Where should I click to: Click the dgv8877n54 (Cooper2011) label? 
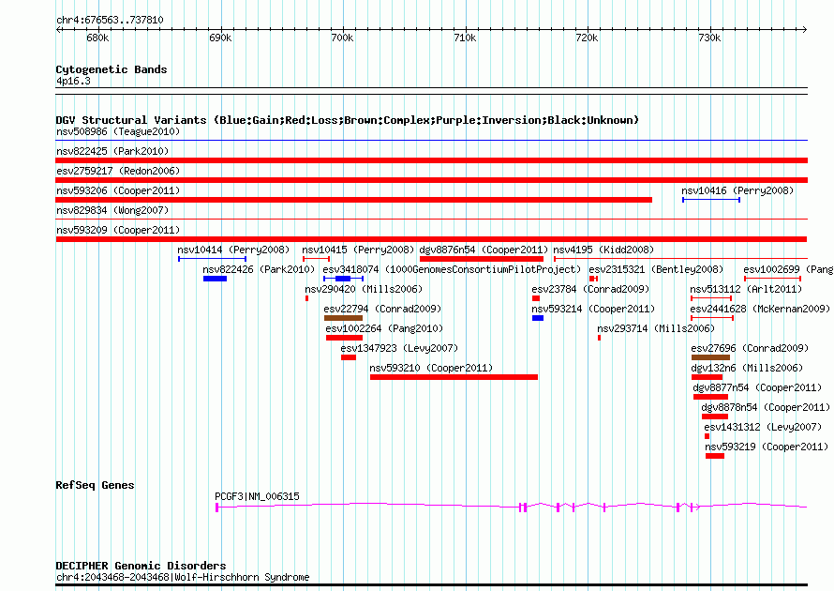tap(757, 387)
